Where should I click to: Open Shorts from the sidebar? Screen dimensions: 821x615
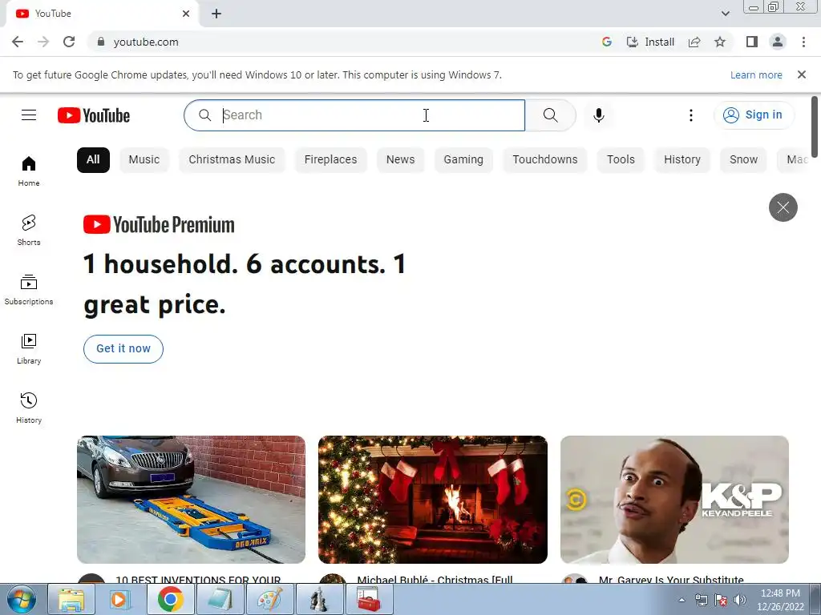pyautogui.click(x=29, y=230)
